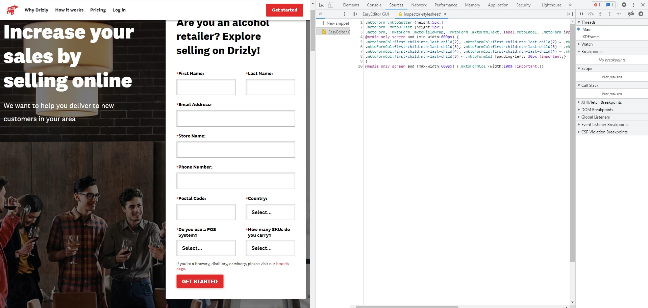Expand more navigator tabs chevron
This screenshot has height=308, width=648.
coord(320,14)
